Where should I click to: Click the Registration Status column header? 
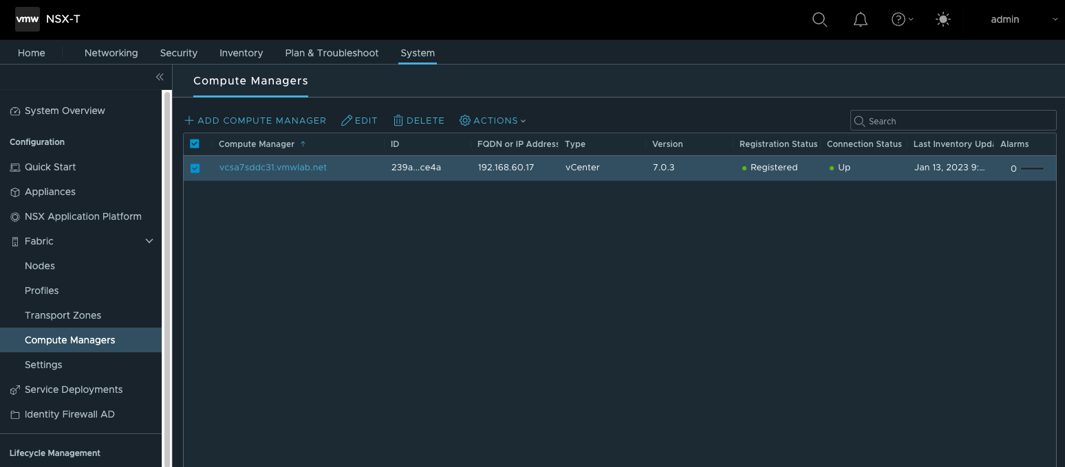778,144
